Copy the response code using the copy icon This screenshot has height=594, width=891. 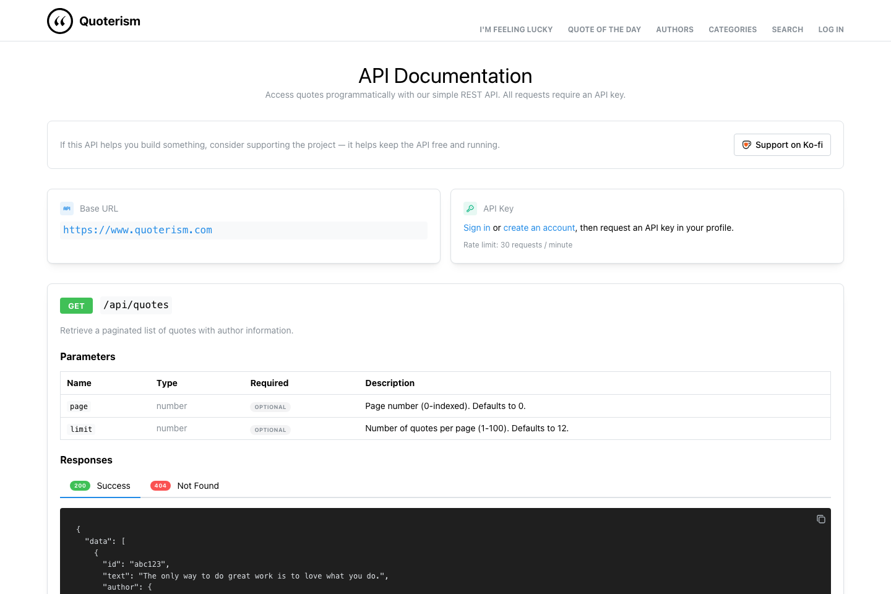coord(821,519)
